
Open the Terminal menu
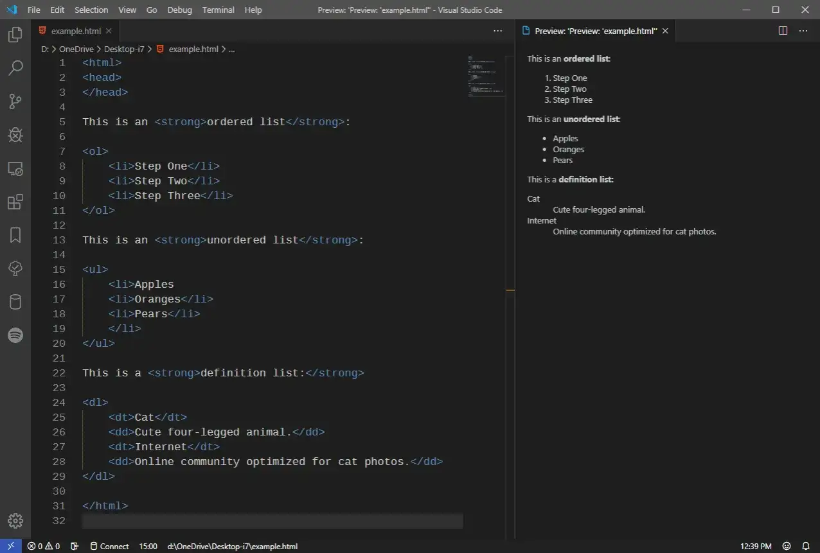pyautogui.click(x=218, y=10)
